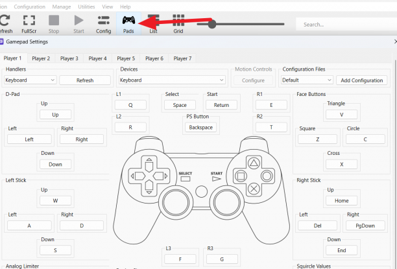Click the Cross binding button X
Image resolution: width=397 pixels, height=269 pixels.
tap(341, 164)
